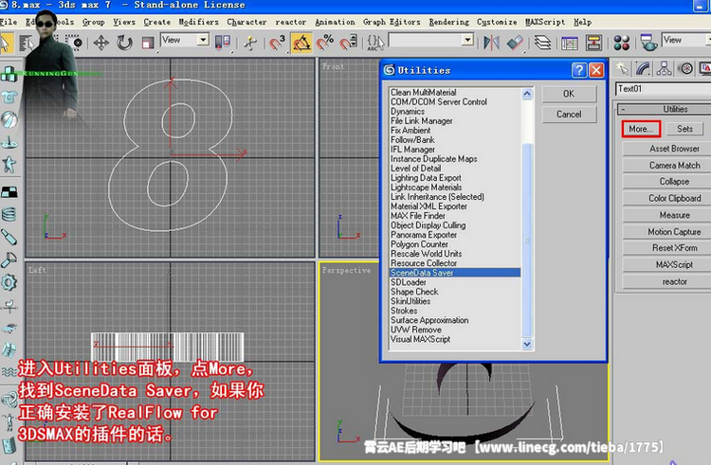Toggle the Percent Snap button
The width and height of the screenshot is (711, 465).
[324, 43]
